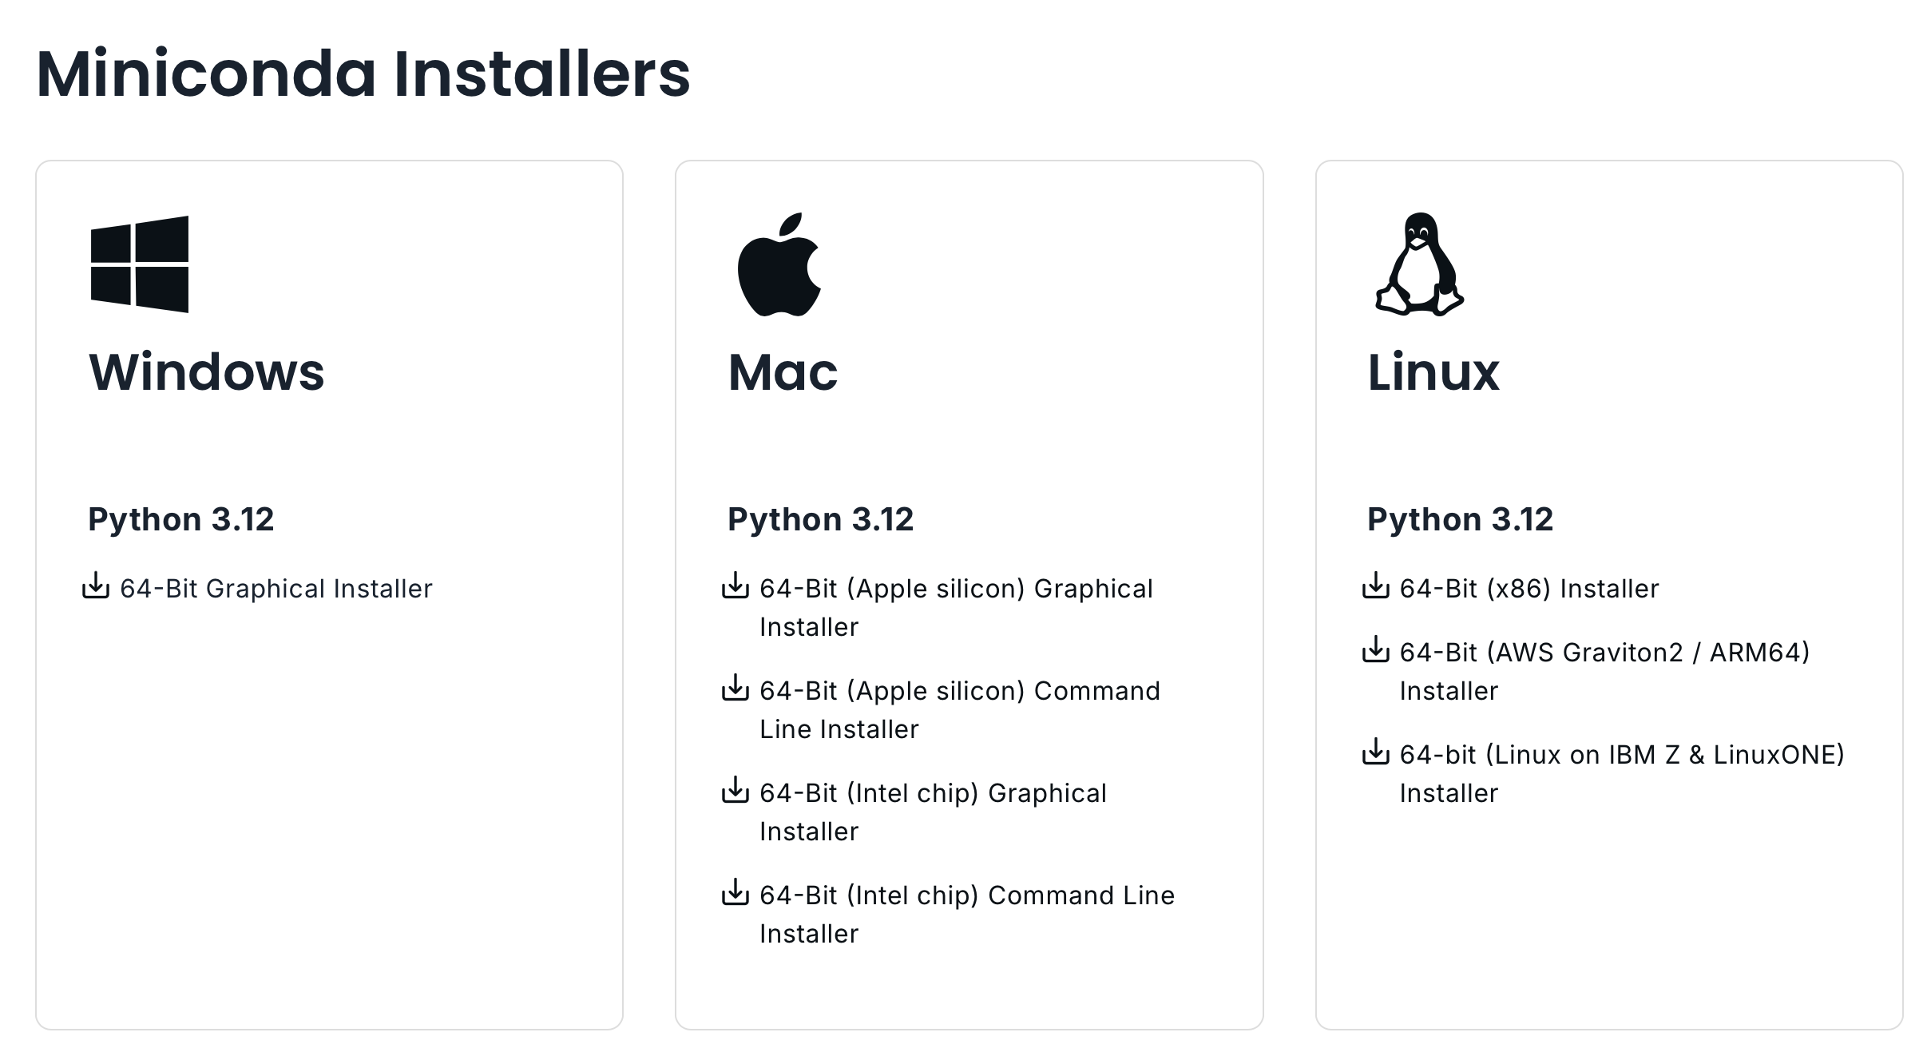Viewport: 1923px width, 1064px height.
Task: Download 64-bit (Linux on IBM Z & LinuxONE) Installer
Action: 1621,756
